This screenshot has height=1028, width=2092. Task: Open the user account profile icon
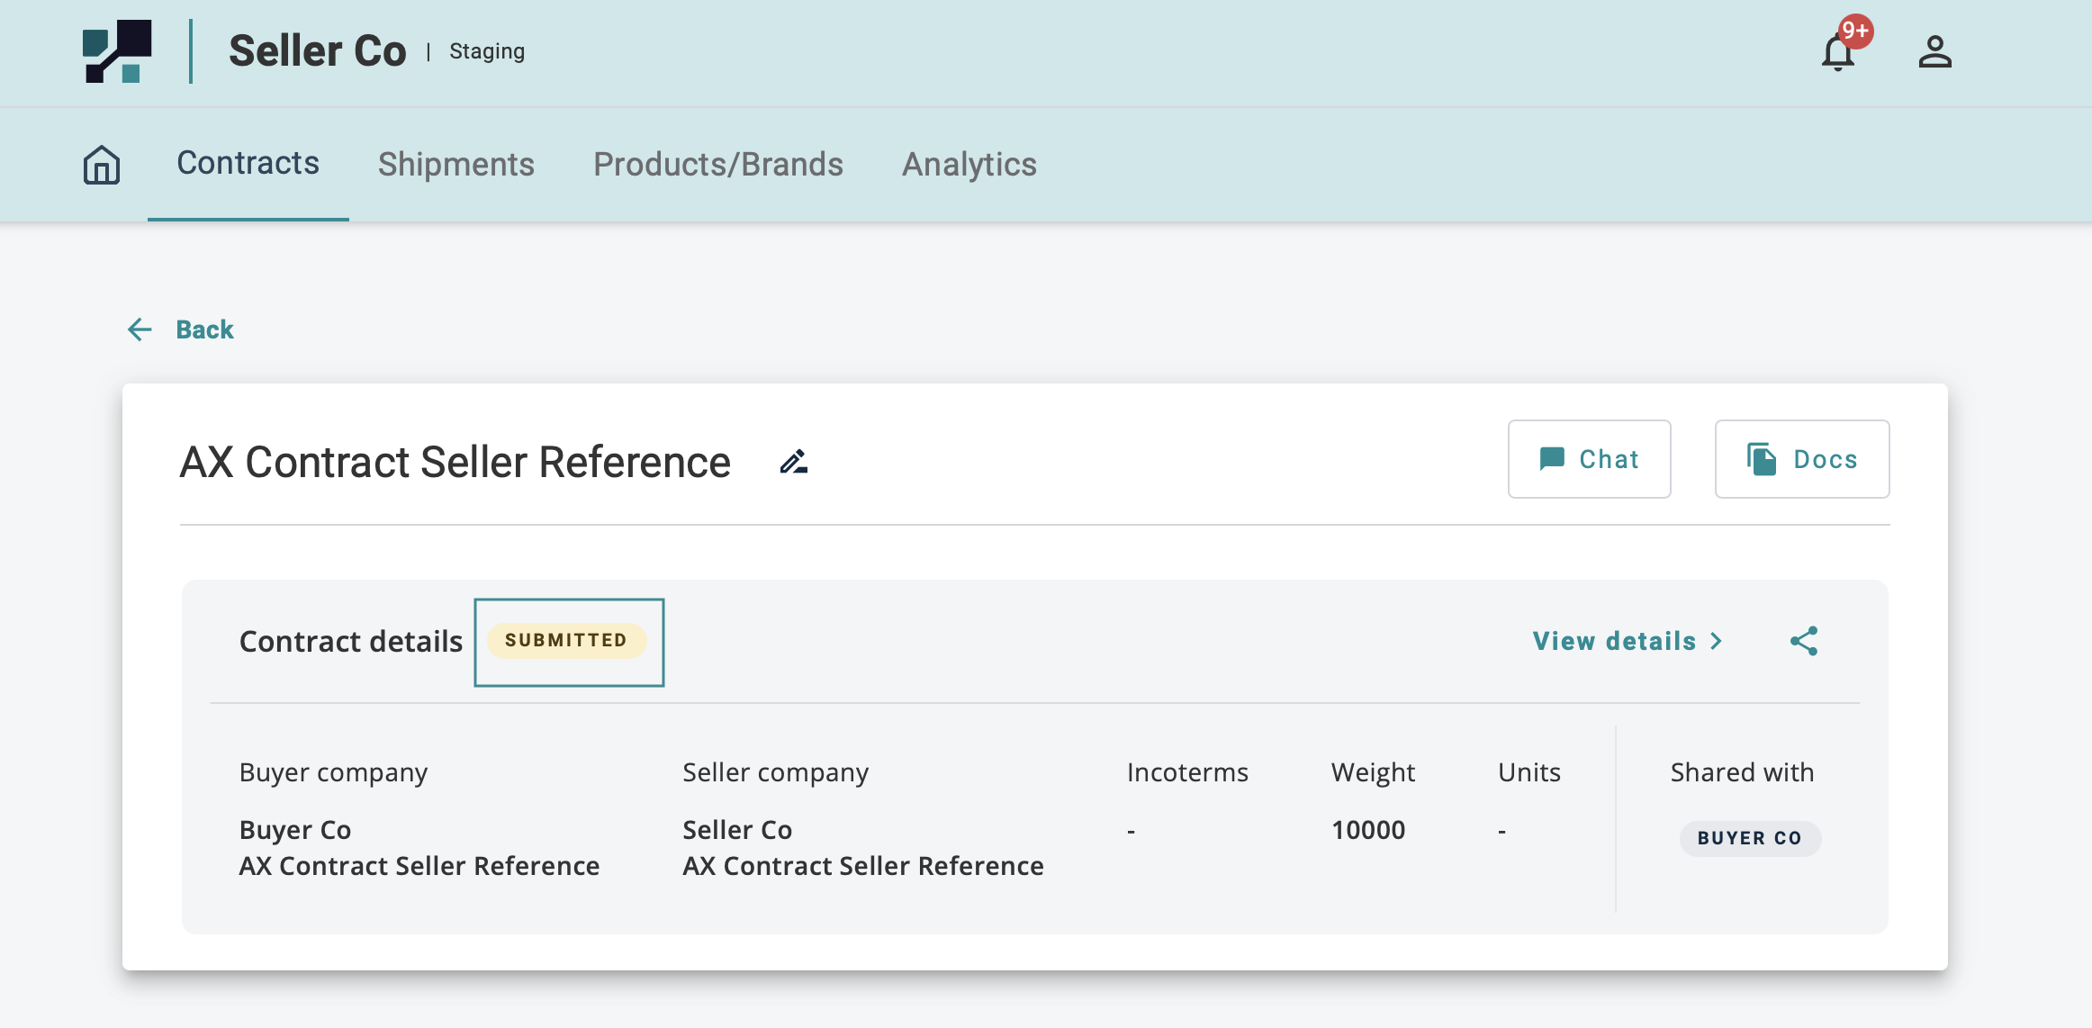1934,52
